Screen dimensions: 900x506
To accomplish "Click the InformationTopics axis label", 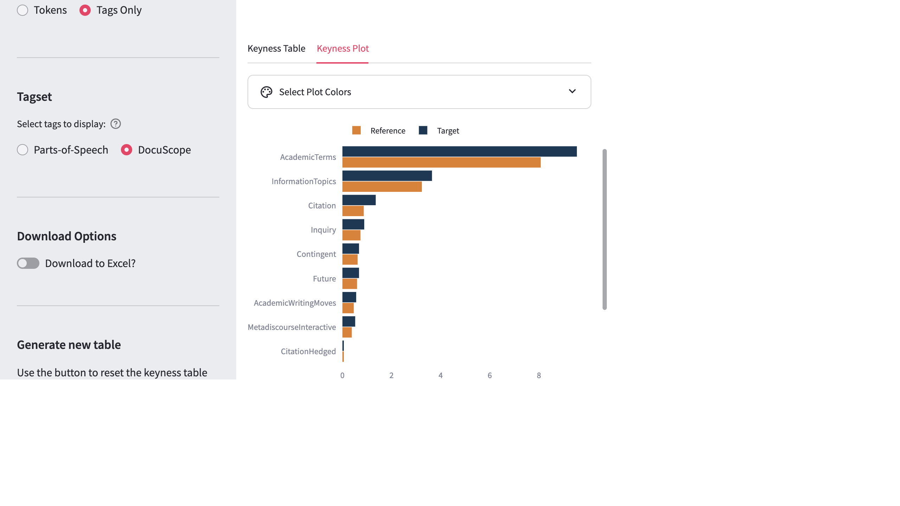I will (304, 181).
